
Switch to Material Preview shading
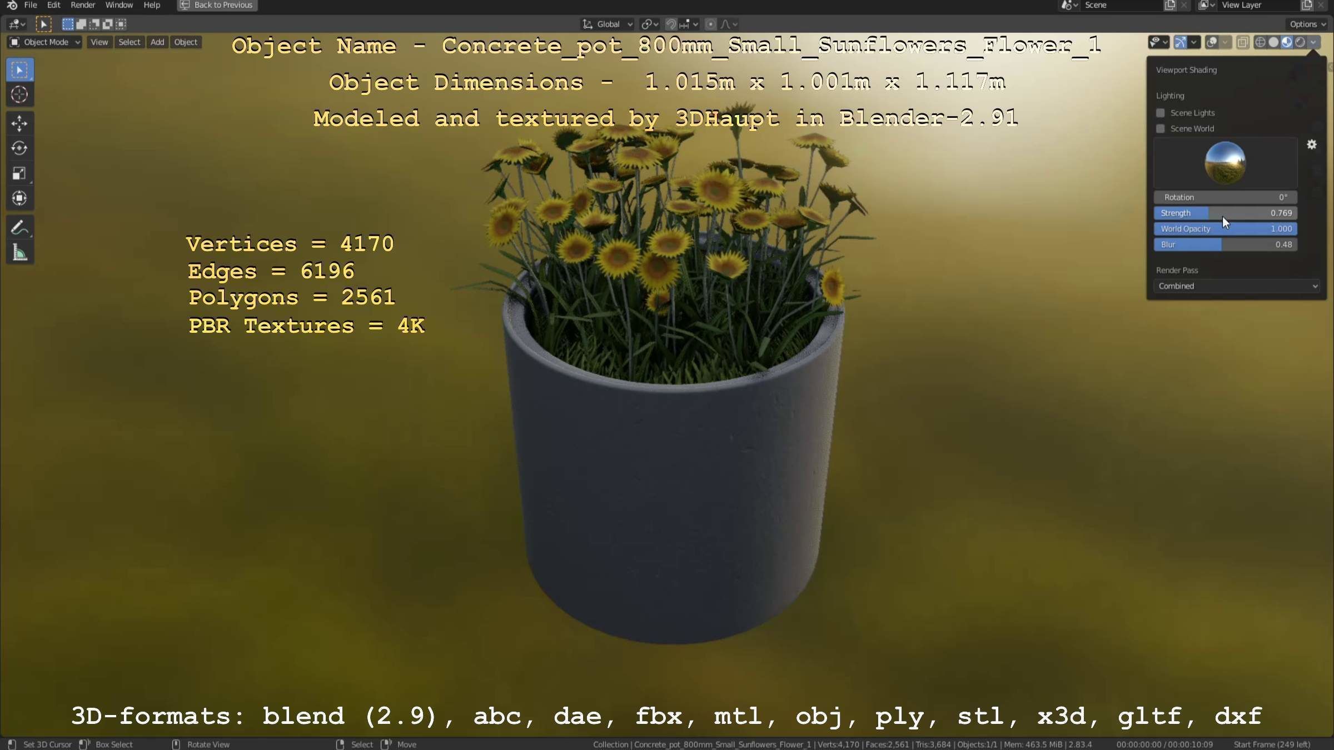1287,42
